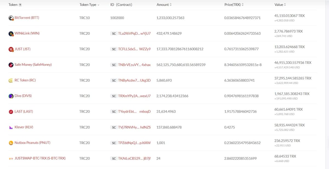
Task: Open contract address TKAtLoCB529... jB7jf
Action: point(134,159)
